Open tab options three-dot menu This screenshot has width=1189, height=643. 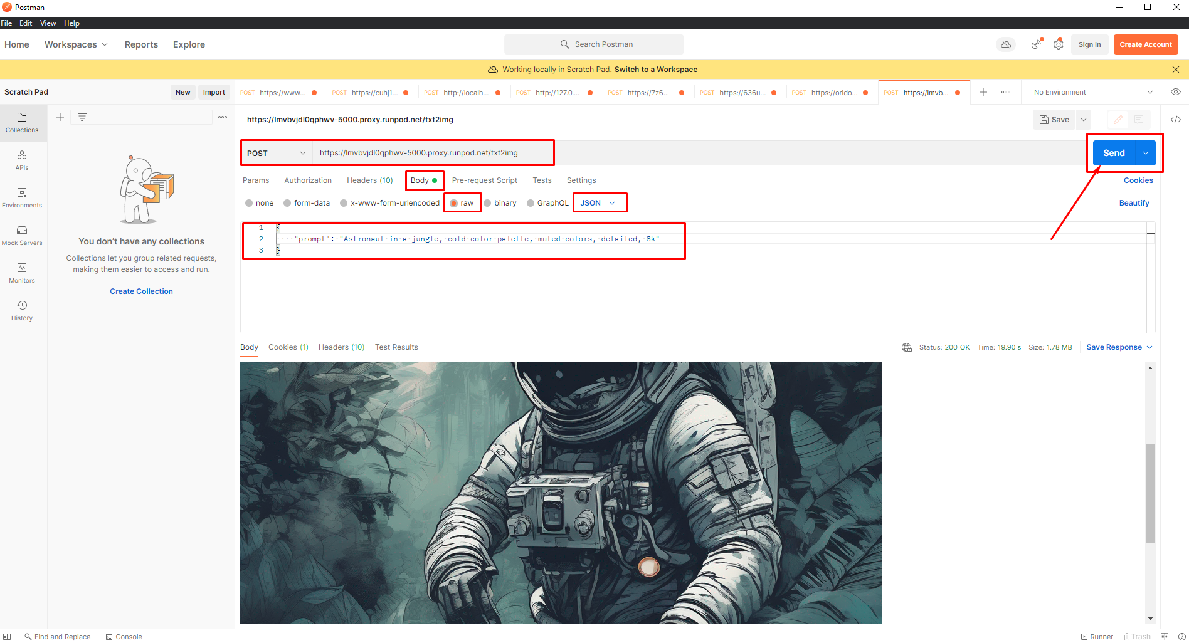coord(1006,92)
